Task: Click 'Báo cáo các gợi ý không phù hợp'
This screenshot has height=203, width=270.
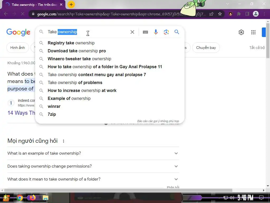Action: point(158,121)
